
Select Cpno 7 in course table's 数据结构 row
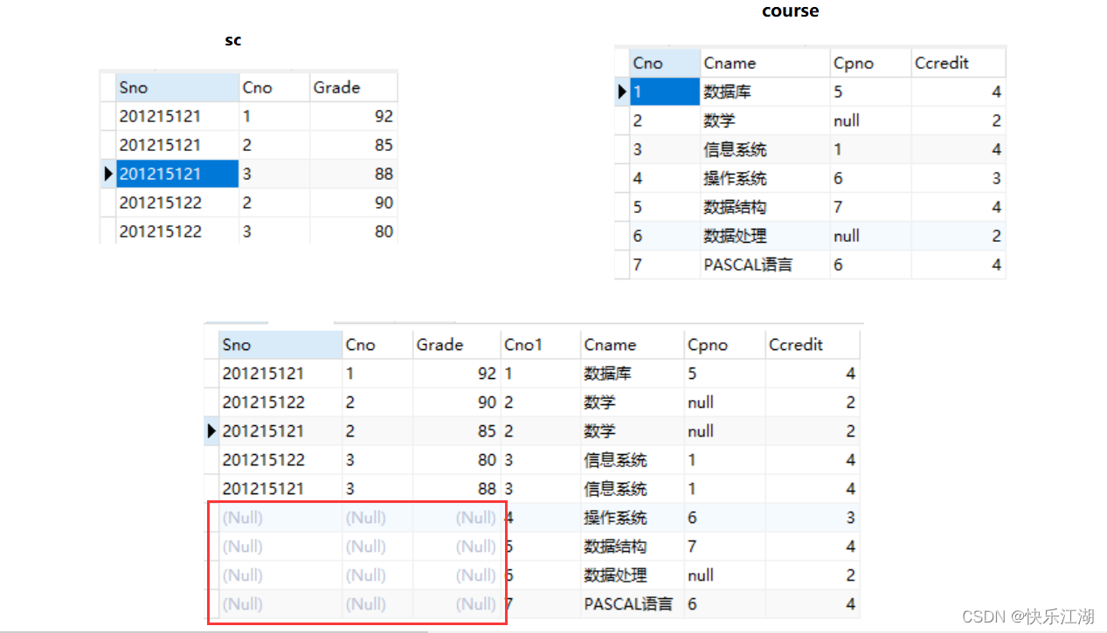click(x=870, y=207)
